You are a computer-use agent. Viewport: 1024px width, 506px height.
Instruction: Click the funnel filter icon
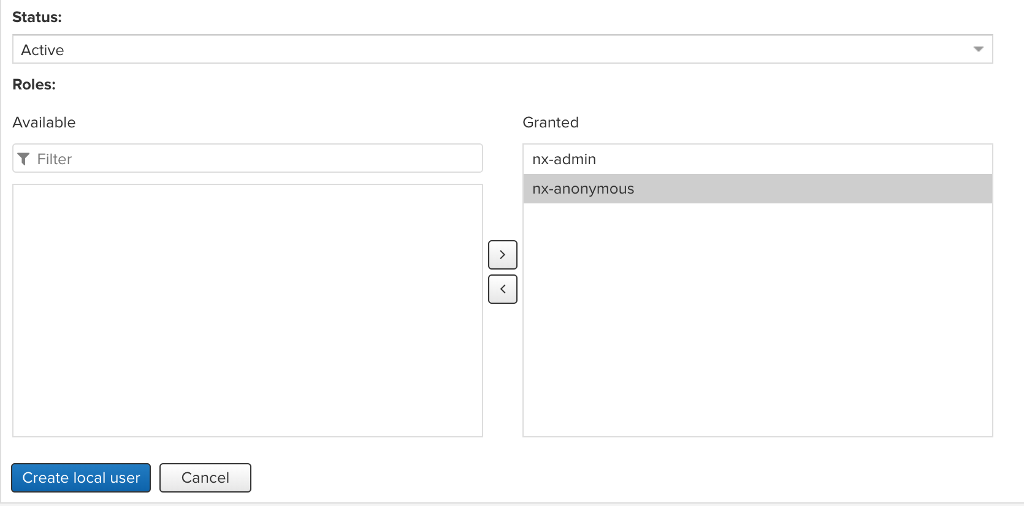click(24, 159)
